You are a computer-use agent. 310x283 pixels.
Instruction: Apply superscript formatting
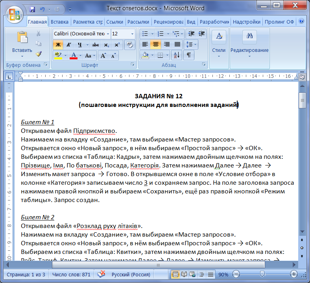(117, 45)
